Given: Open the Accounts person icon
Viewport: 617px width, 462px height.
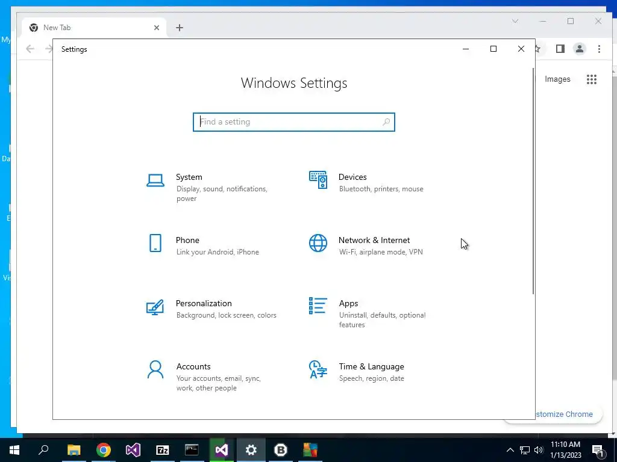Looking at the screenshot, I should pyautogui.click(x=155, y=369).
